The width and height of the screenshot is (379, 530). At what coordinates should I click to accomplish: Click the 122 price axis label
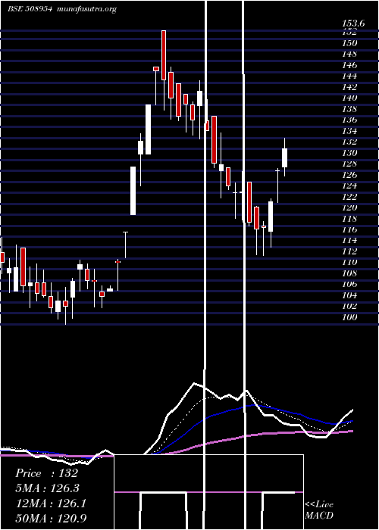tap(349, 197)
